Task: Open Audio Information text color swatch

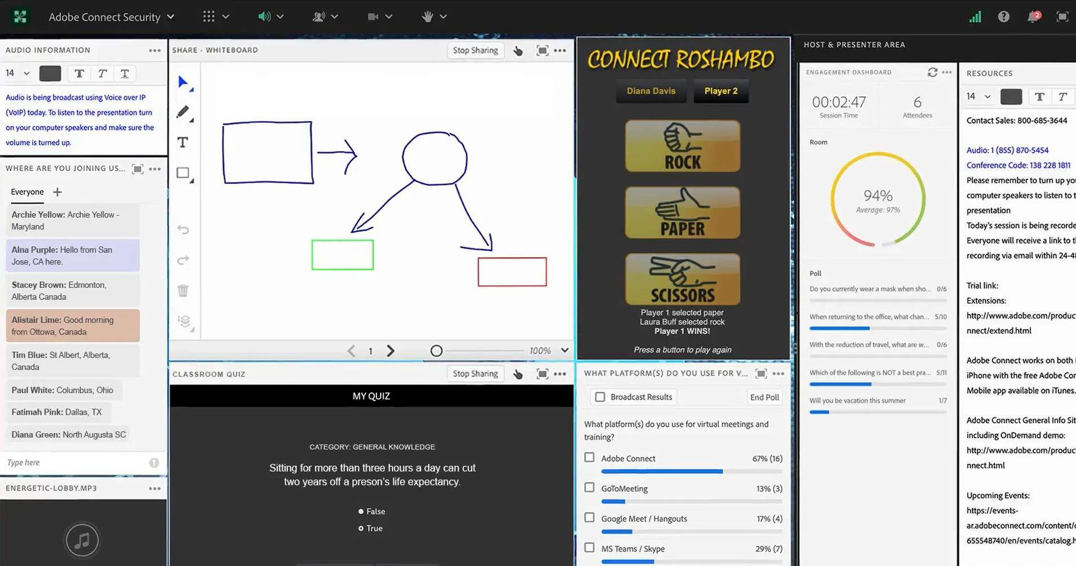Action: [50, 73]
